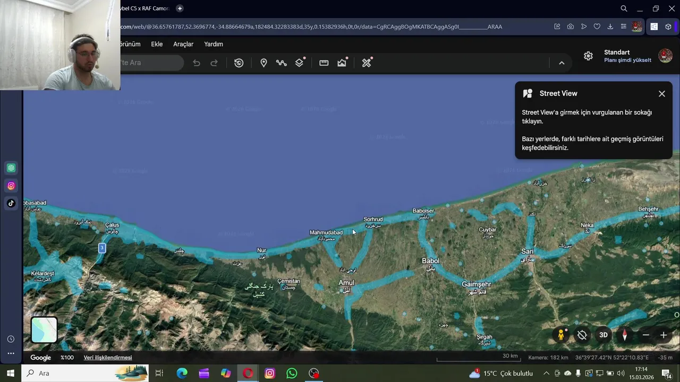The image size is (680, 382).
Task: Click the undo arrow in the toolbar
Action: click(x=197, y=63)
